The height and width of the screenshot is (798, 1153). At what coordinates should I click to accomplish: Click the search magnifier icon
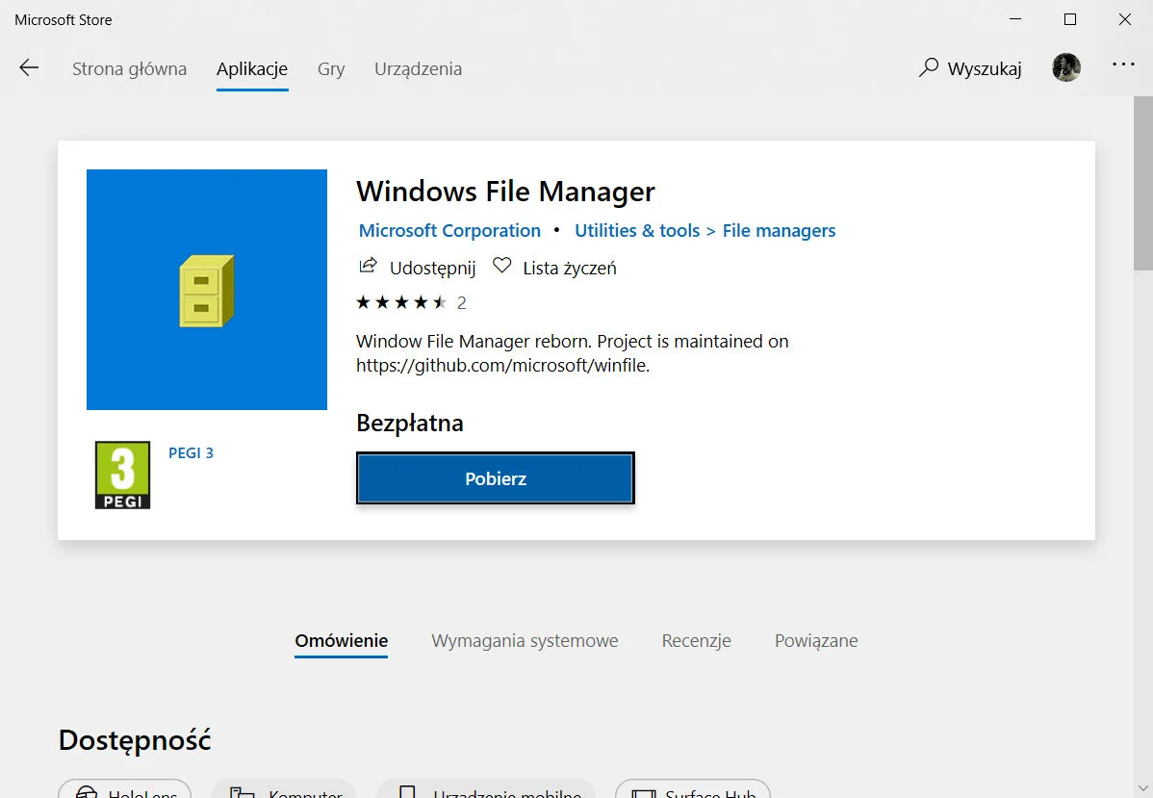click(x=929, y=67)
